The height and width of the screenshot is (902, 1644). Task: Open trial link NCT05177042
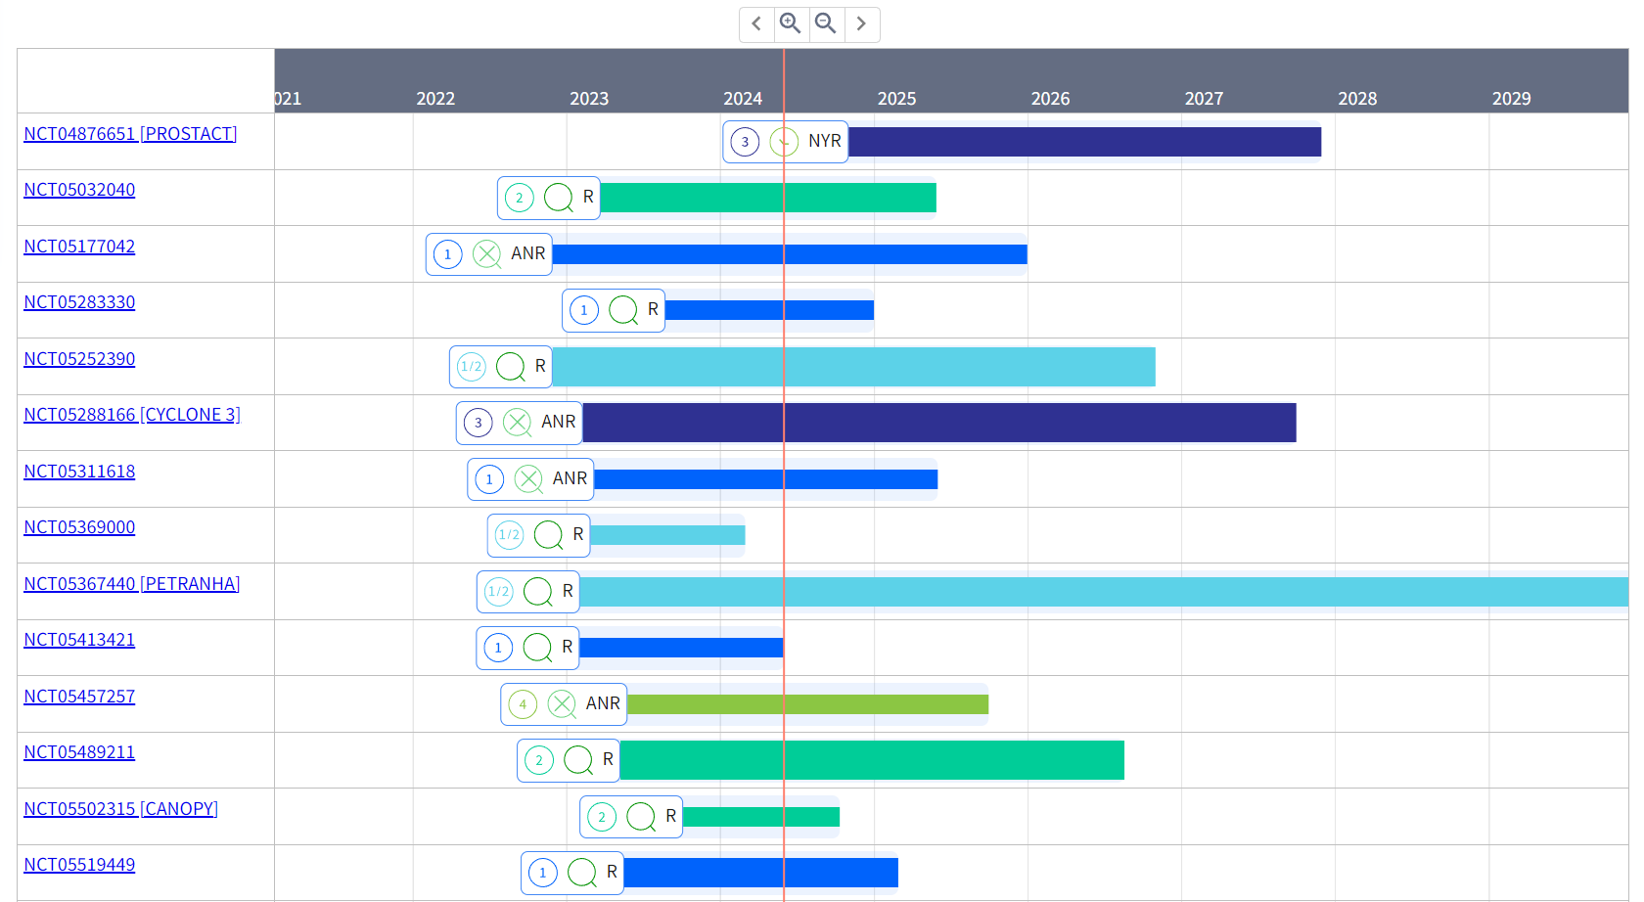click(79, 247)
